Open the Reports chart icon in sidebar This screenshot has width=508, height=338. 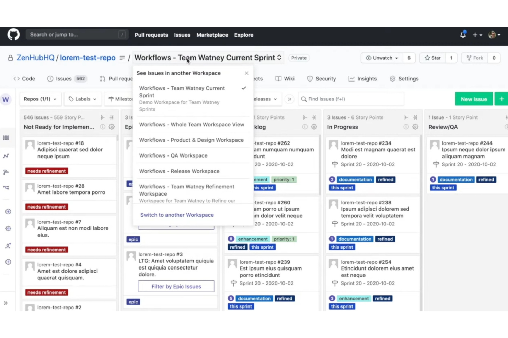coord(6,156)
